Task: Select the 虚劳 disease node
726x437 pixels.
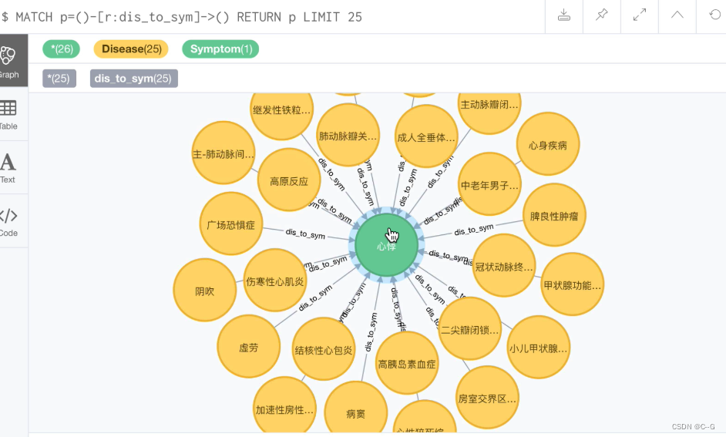Action: [x=249, y=347]
